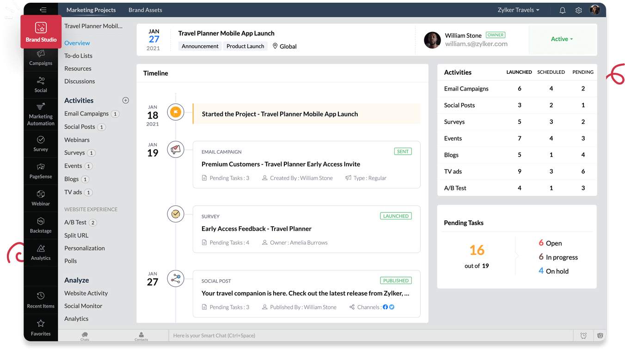
Task: Open To-do Lists
Action: click(78, 56)
